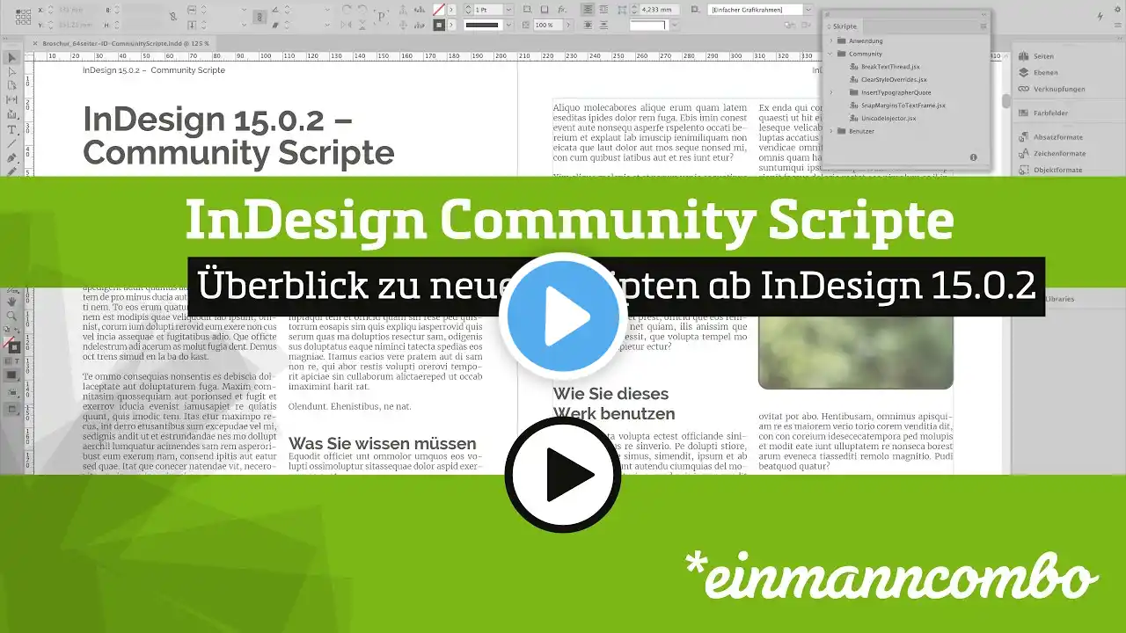Select UnicodeInjector.jsx script
The height and width of the screenshot is (633, 1126).
click(x=888, y=118)
